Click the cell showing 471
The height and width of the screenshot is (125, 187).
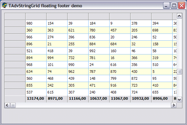[99, 86]
